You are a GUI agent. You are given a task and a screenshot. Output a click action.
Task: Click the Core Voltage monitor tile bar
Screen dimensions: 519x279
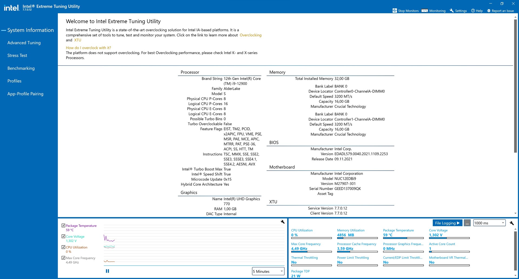[x=449, y=238]
